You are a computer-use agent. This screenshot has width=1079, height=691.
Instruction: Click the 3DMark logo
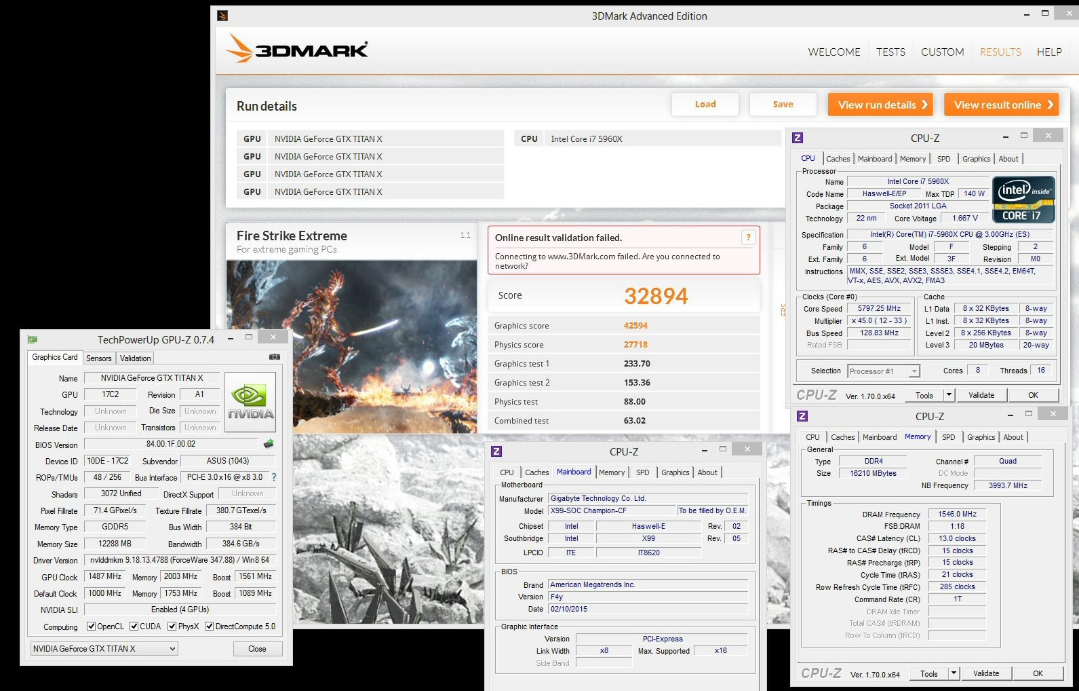[x=297, y=49]
